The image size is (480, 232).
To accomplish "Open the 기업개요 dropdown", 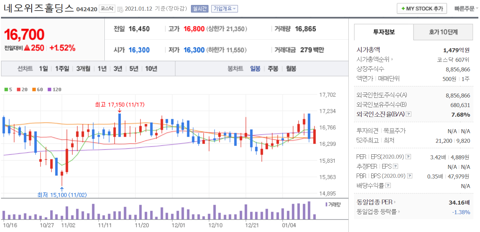I will click(224, 9).
